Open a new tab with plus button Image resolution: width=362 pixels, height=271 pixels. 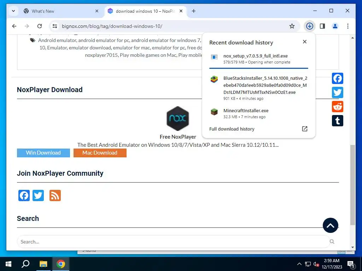tap(193, 11)
